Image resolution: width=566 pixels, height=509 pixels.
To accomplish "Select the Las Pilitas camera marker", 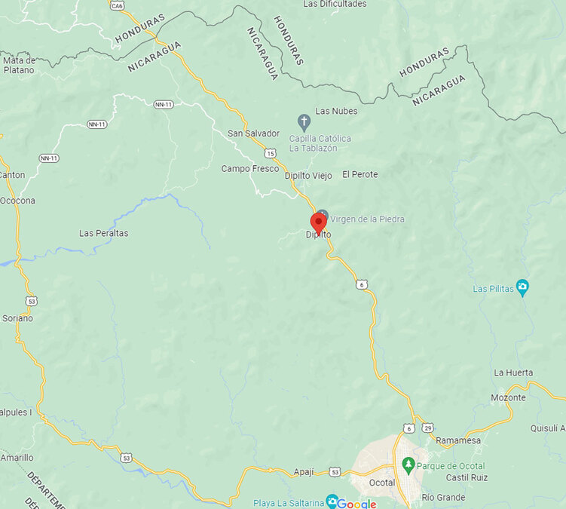I will pos(522,288).
